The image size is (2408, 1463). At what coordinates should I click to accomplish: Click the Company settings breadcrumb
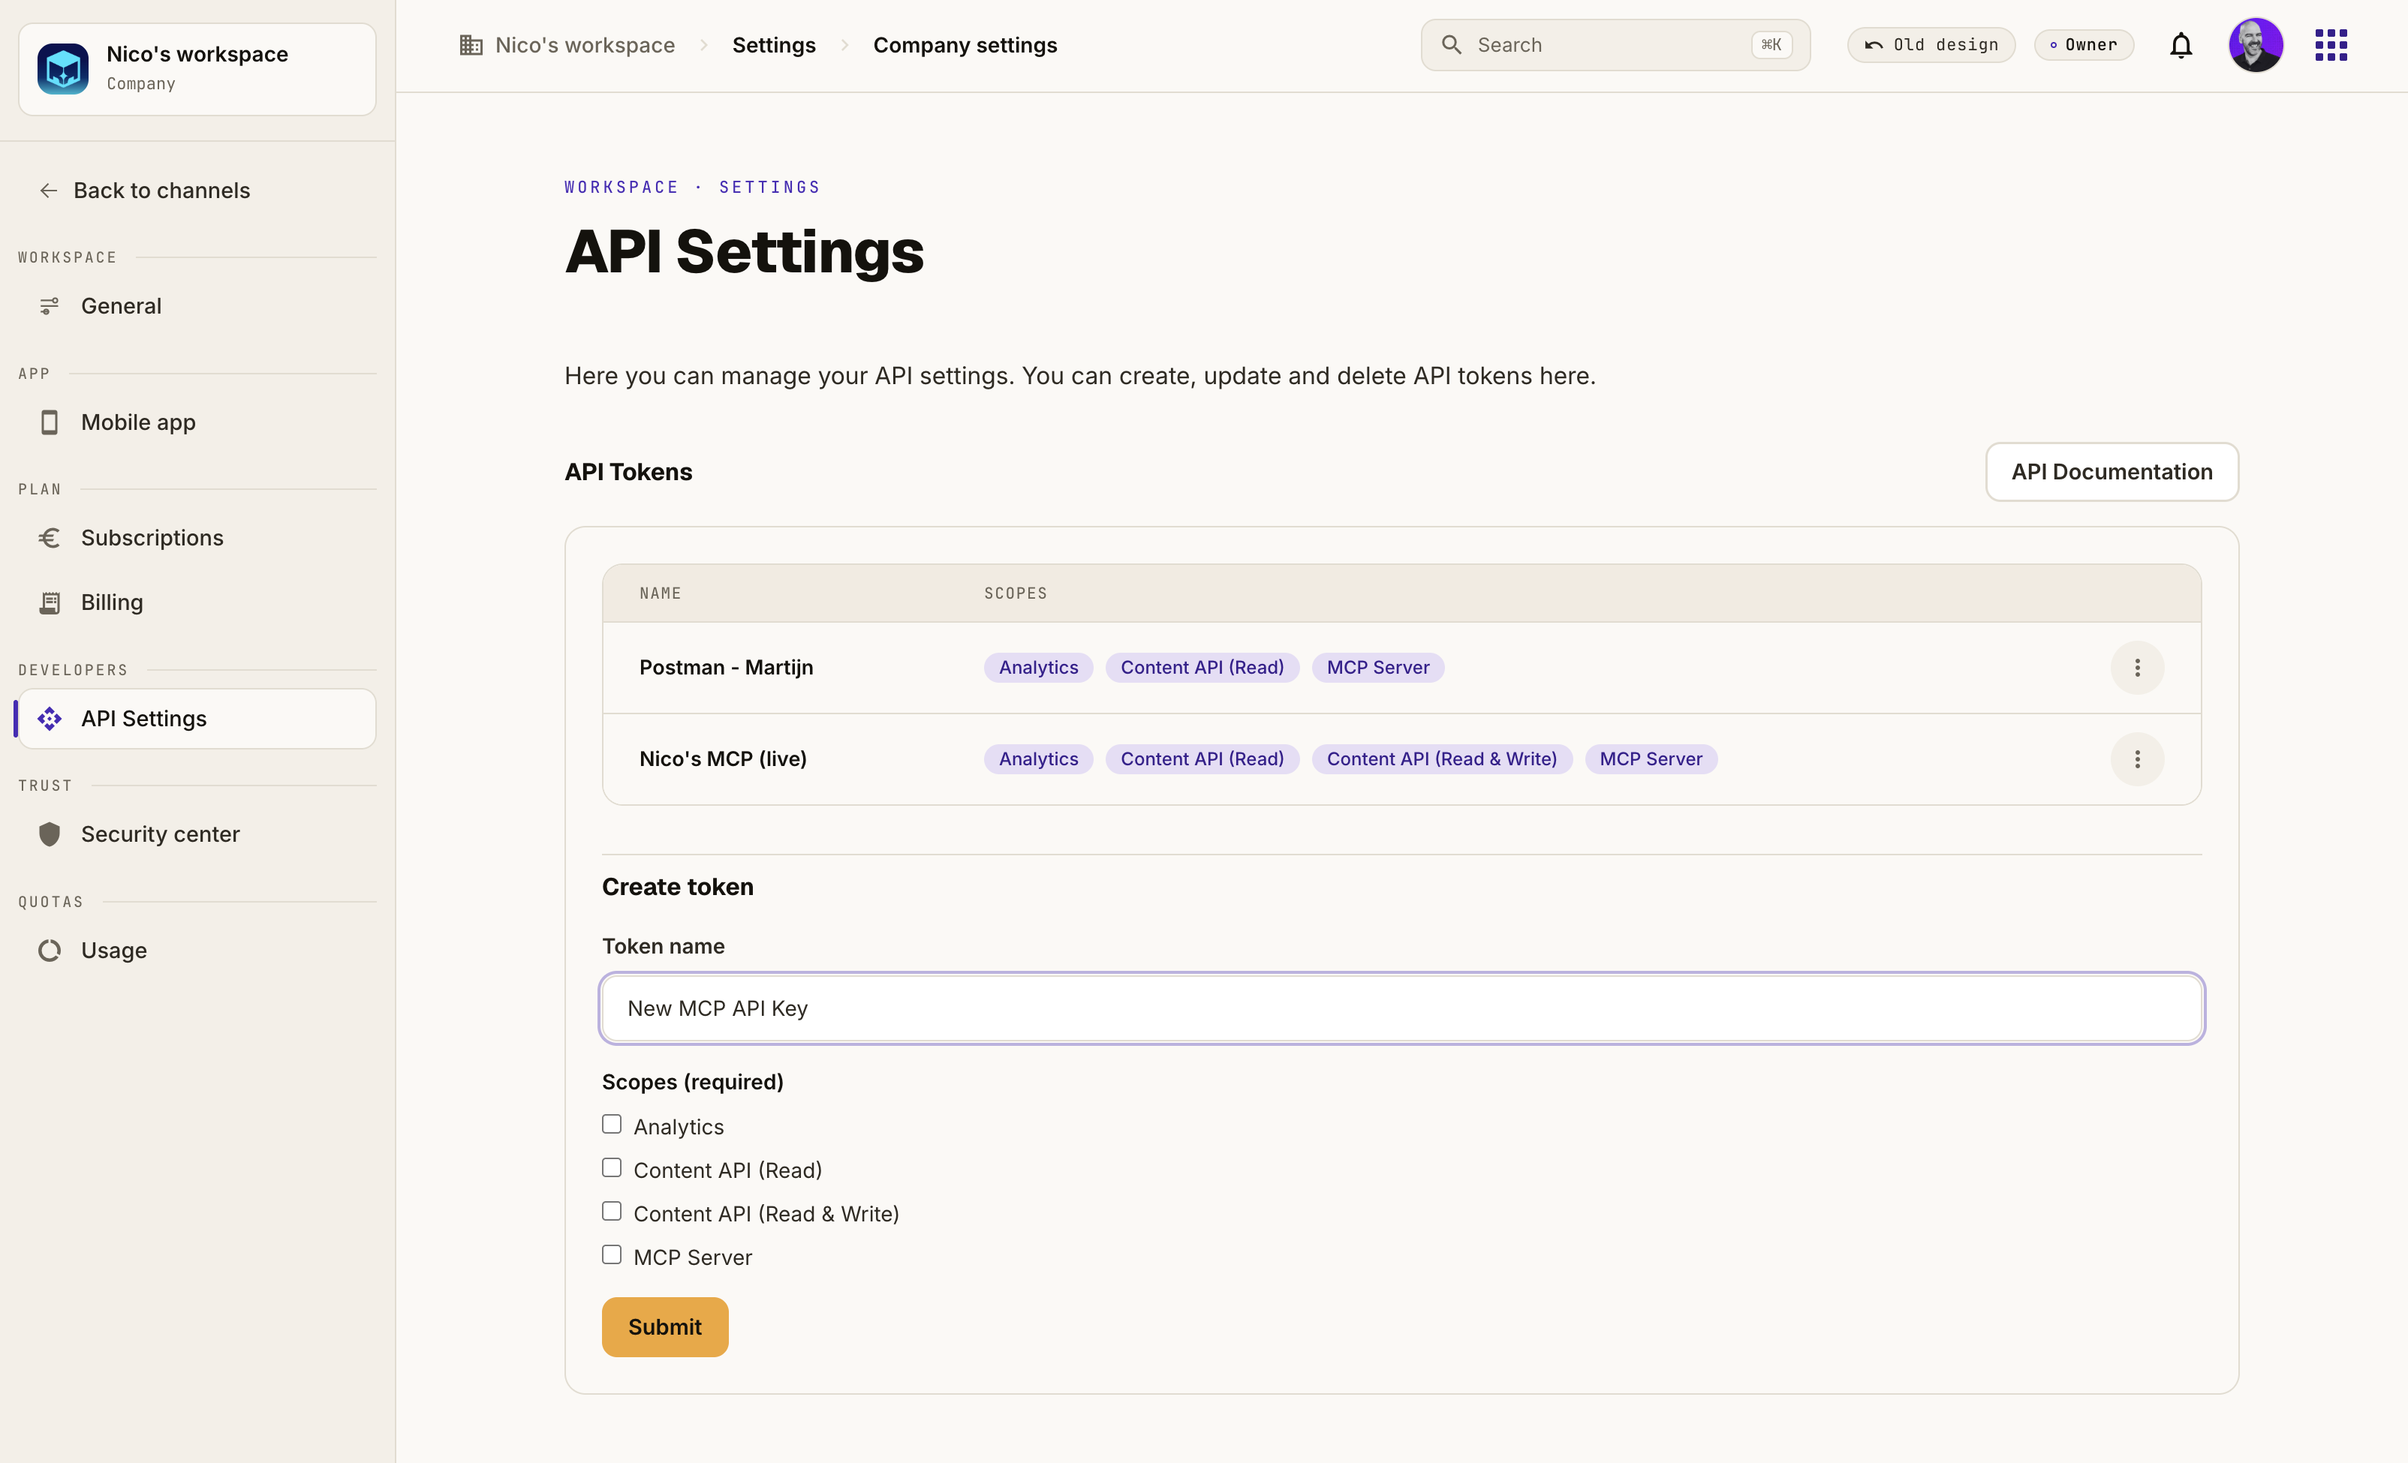click(x=965, y=45)
